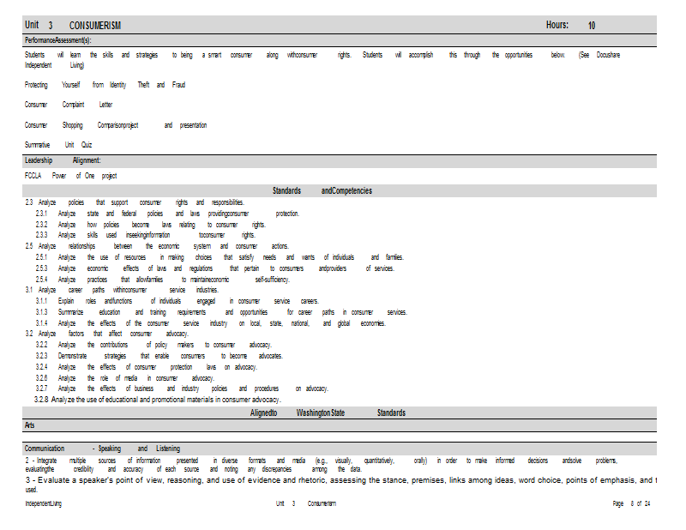Click the 'Aligned to Washington State Standards' heading
This screenshot has height=530, width=686.
(x=328, y=413)
